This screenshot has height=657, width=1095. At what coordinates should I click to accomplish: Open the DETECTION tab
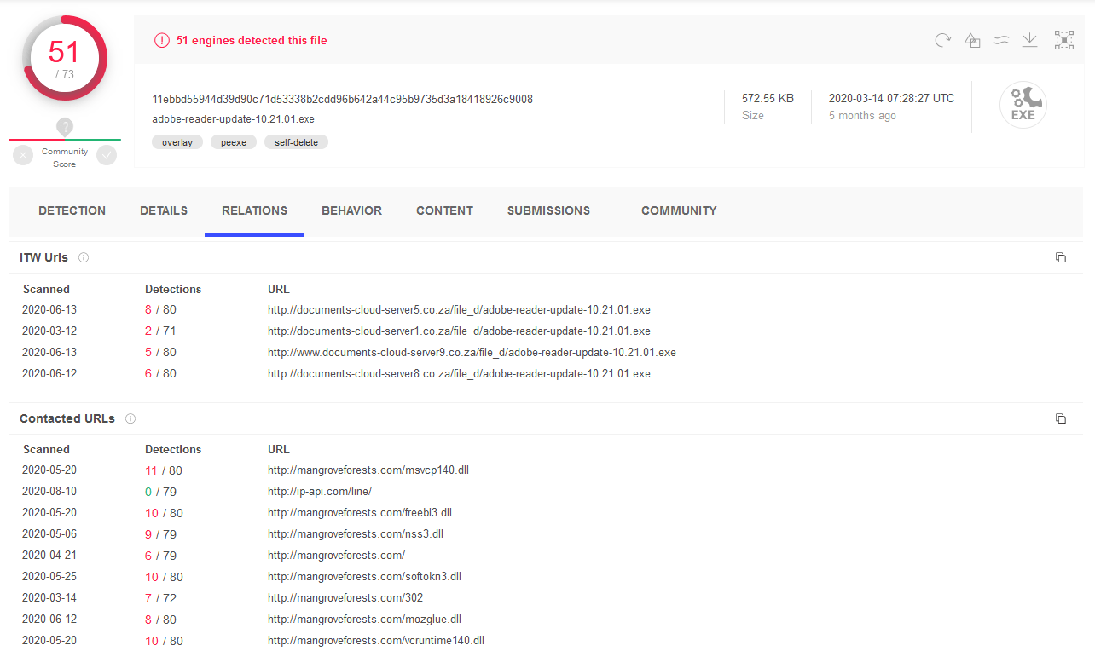click(72, 210)
